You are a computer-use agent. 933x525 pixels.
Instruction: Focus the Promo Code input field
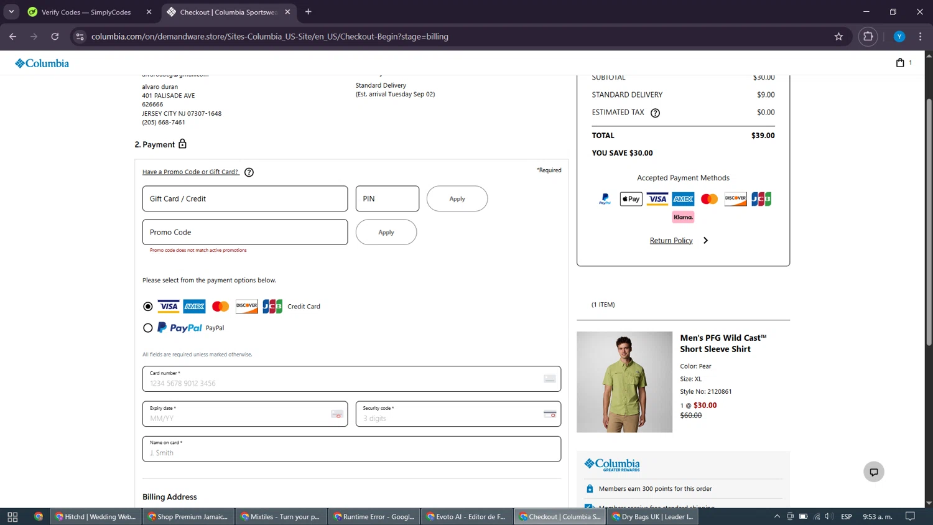pyautogui.click(x=245, y=232)
